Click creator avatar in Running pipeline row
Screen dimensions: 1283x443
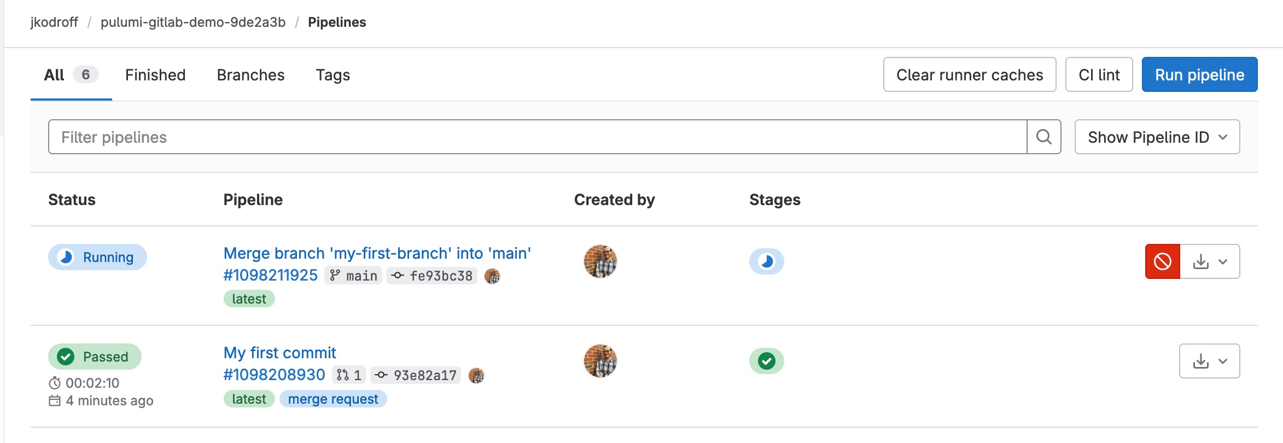coord(600,261)
